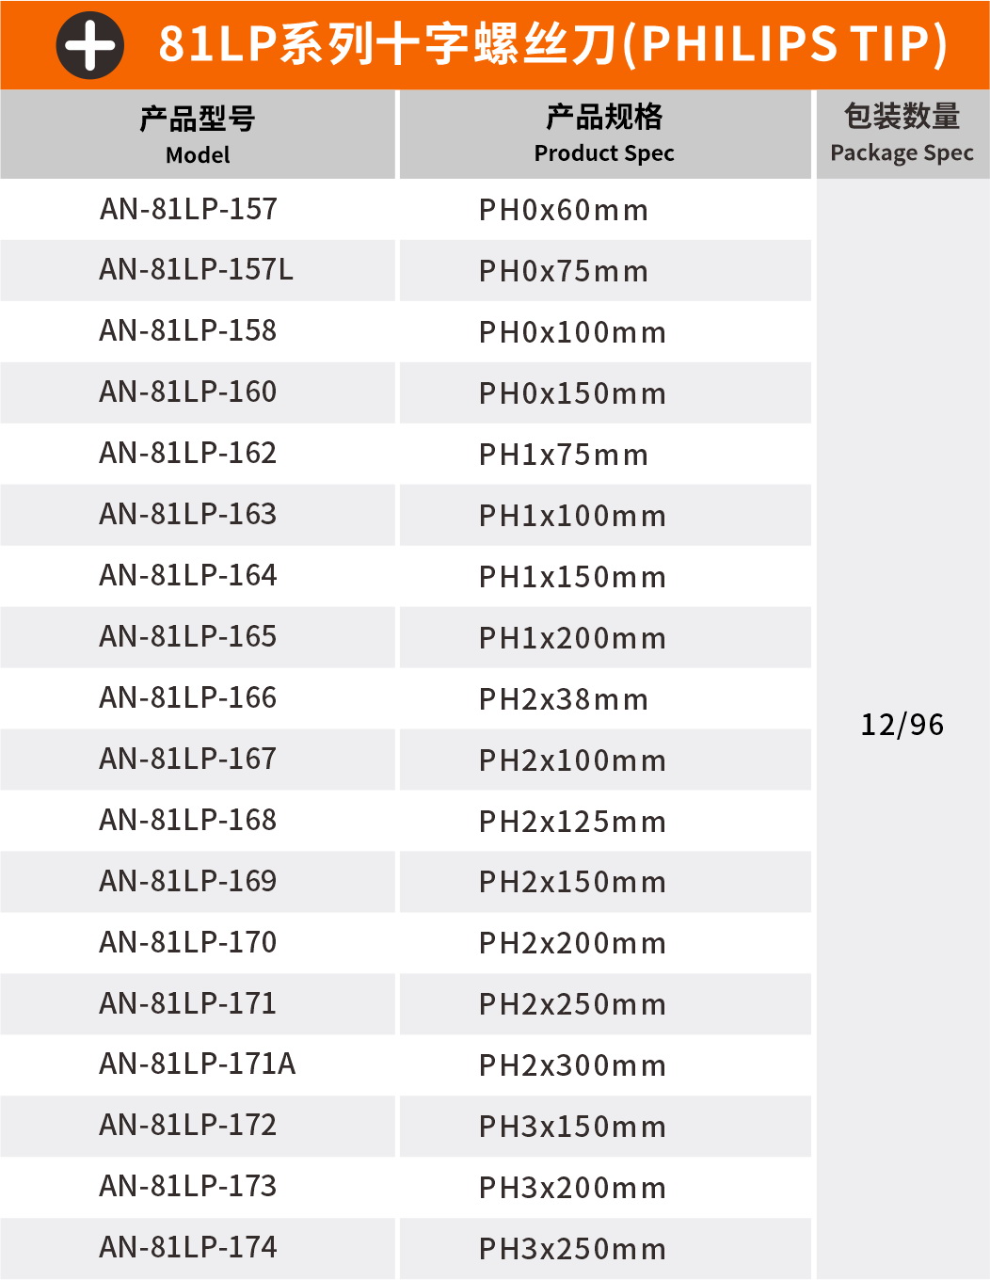Select the AN-81LP-165 model cell

tap(188, 637)
